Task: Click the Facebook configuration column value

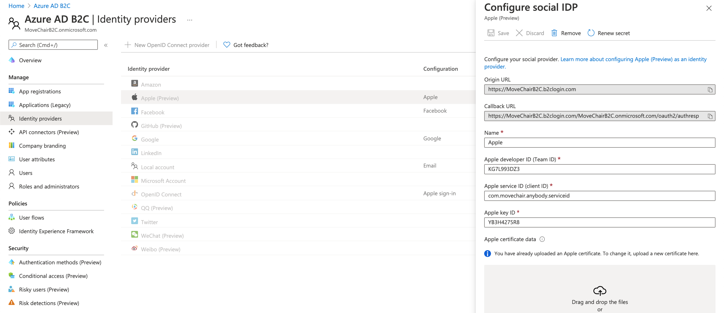Action: 435,111
